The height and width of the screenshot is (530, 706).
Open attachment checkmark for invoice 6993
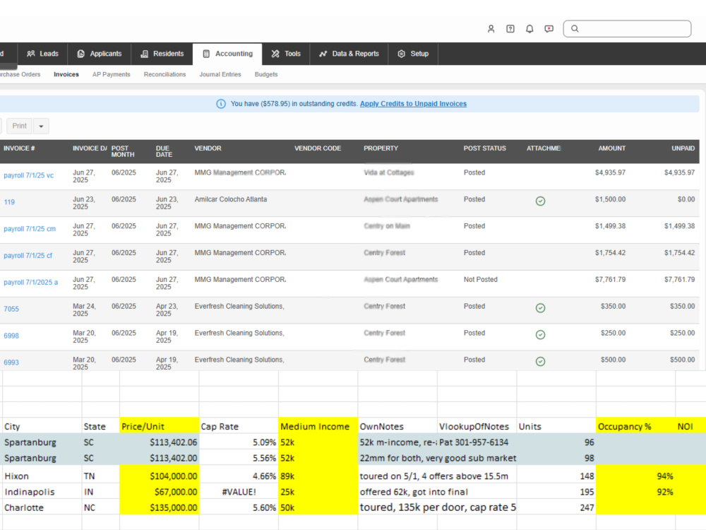pos(540,361)
